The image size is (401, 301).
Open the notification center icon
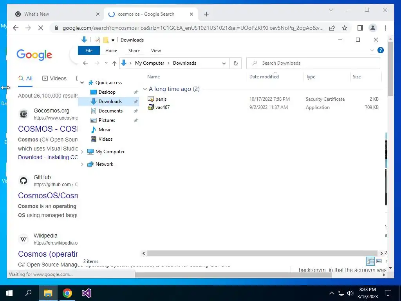click(x=388, y=293)
